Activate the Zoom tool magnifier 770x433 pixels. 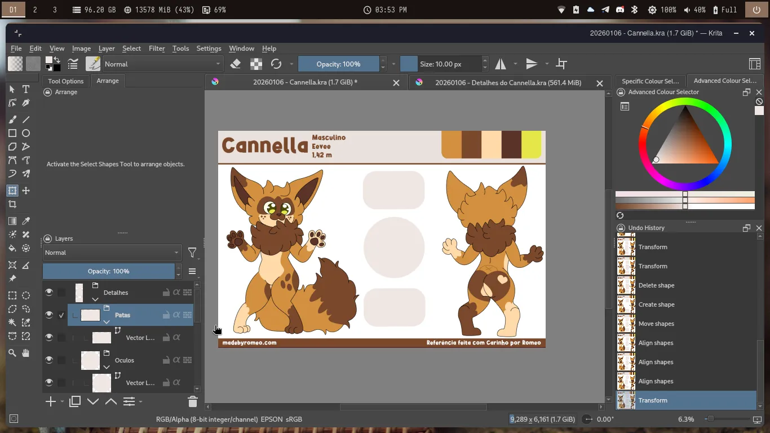(x=12, y=353)
